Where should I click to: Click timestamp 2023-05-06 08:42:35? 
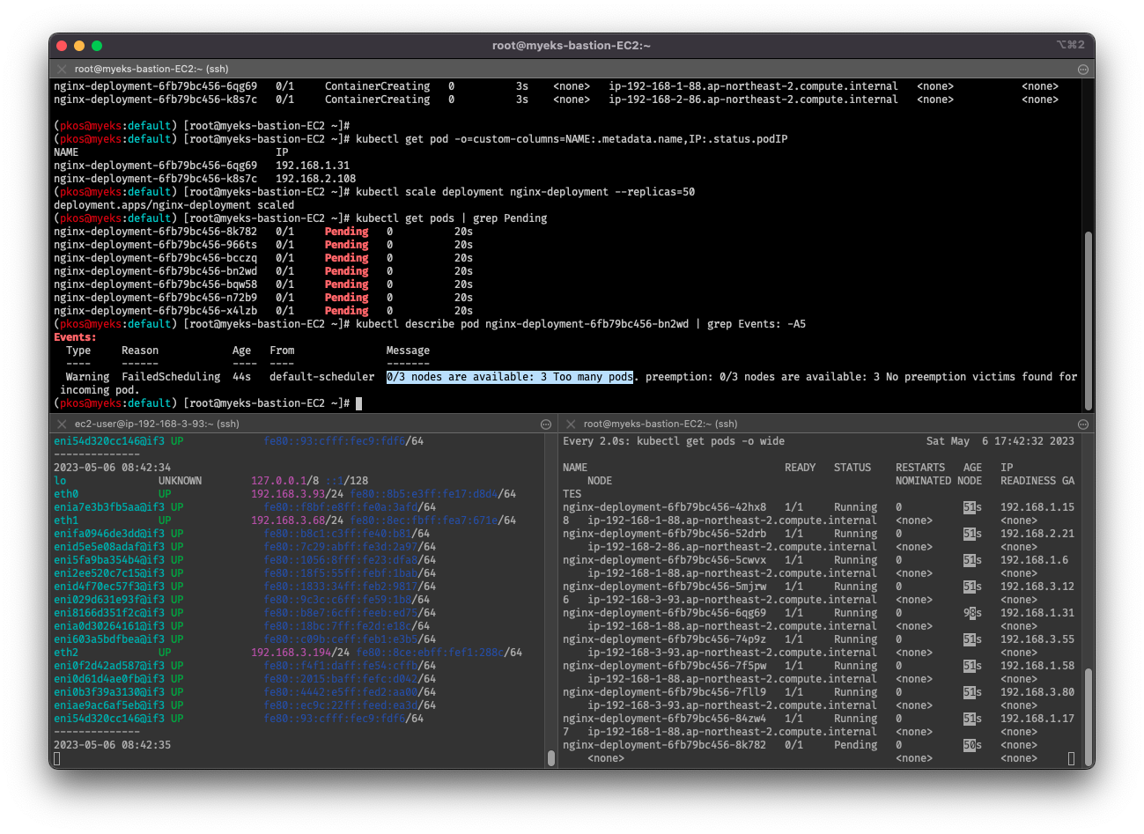[112, 745]
